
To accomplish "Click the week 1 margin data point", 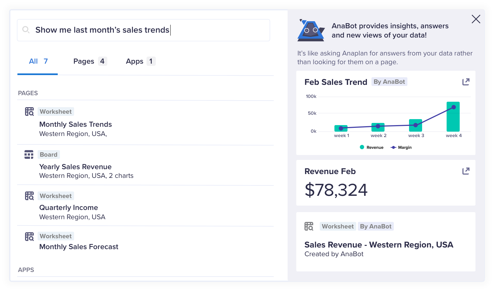I will (341, 128).
